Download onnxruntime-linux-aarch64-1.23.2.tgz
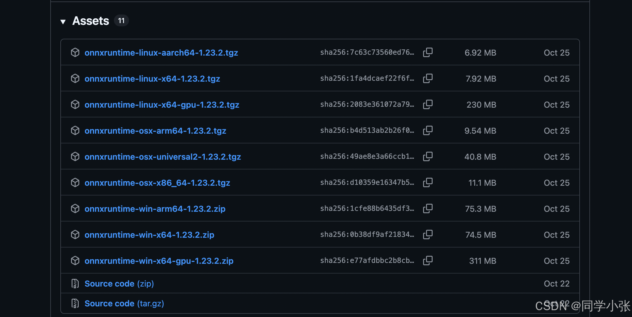 click(x=161, y=53)
